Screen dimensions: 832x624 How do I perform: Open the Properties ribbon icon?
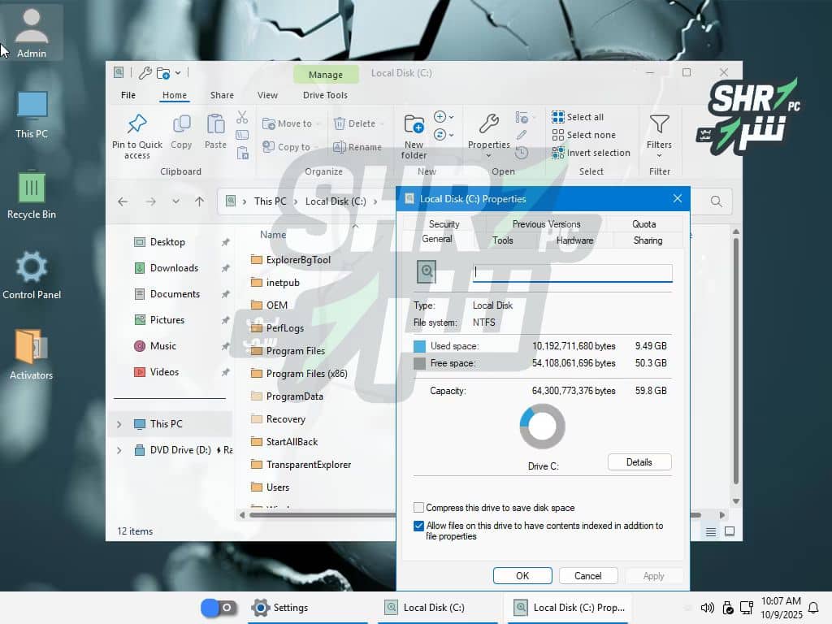[488, 124]
